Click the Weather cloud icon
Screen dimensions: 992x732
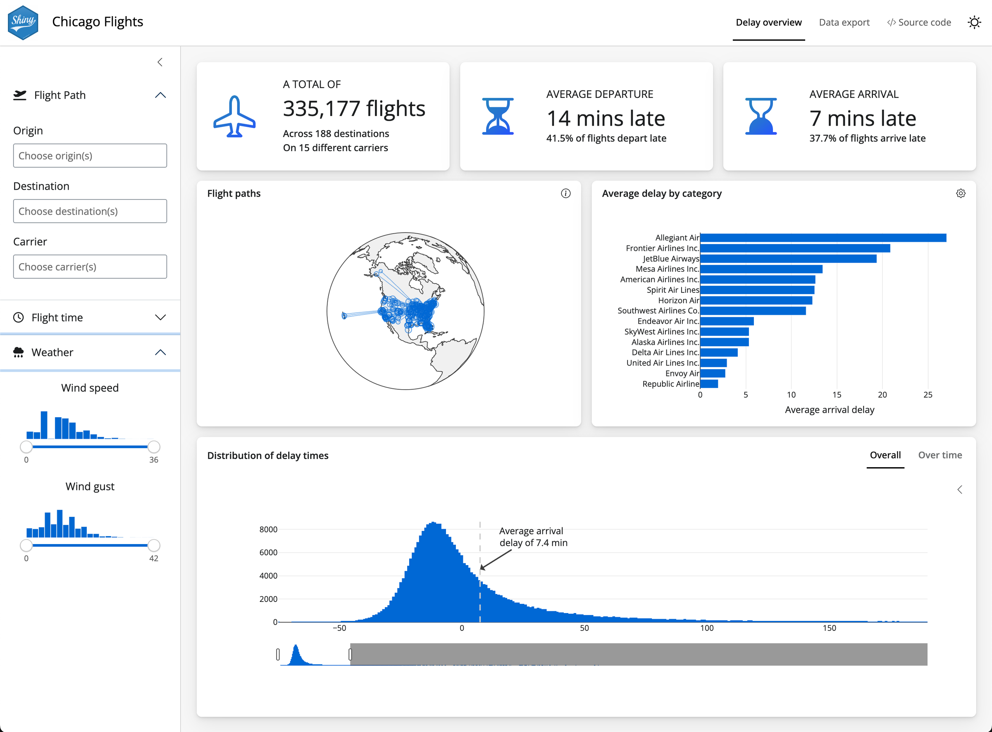click(19, 352)
